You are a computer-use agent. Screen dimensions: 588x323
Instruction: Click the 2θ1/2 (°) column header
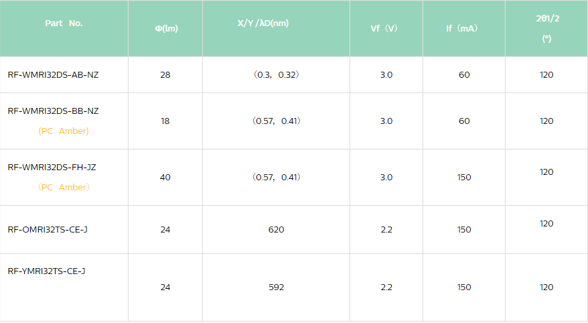[x=547, y=28]
